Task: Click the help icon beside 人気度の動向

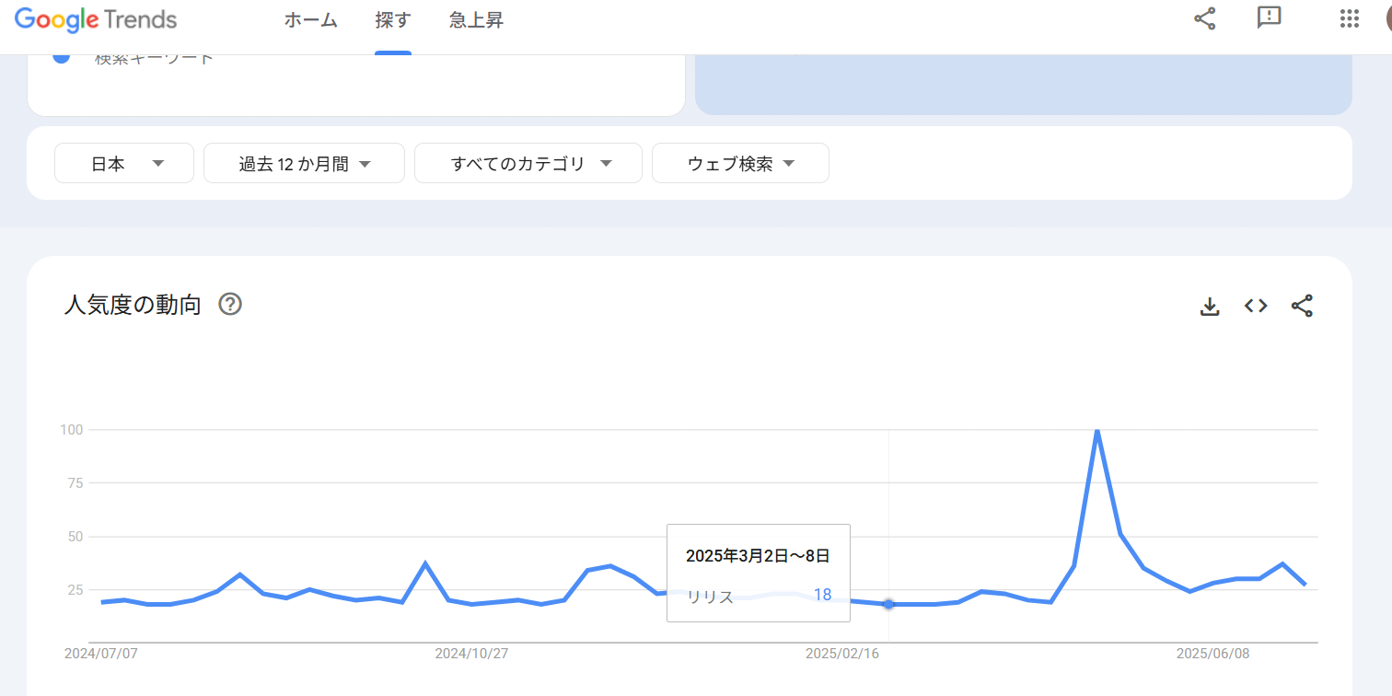Action: (x=230, y=305)
